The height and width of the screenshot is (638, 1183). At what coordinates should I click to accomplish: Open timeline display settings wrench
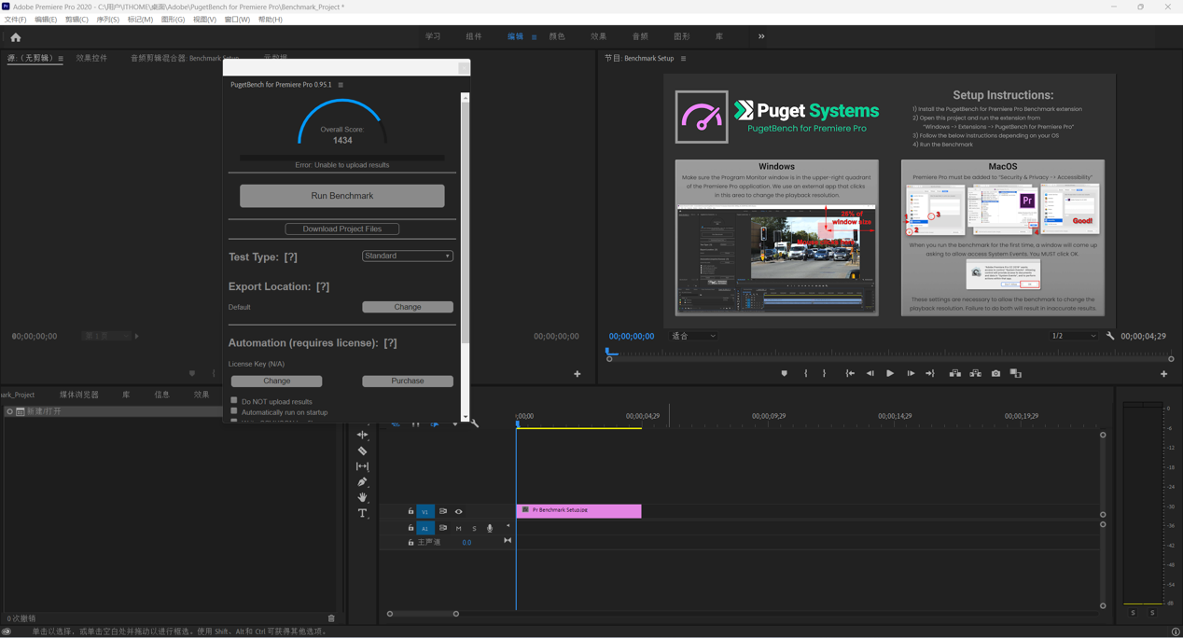coord(475,424)
